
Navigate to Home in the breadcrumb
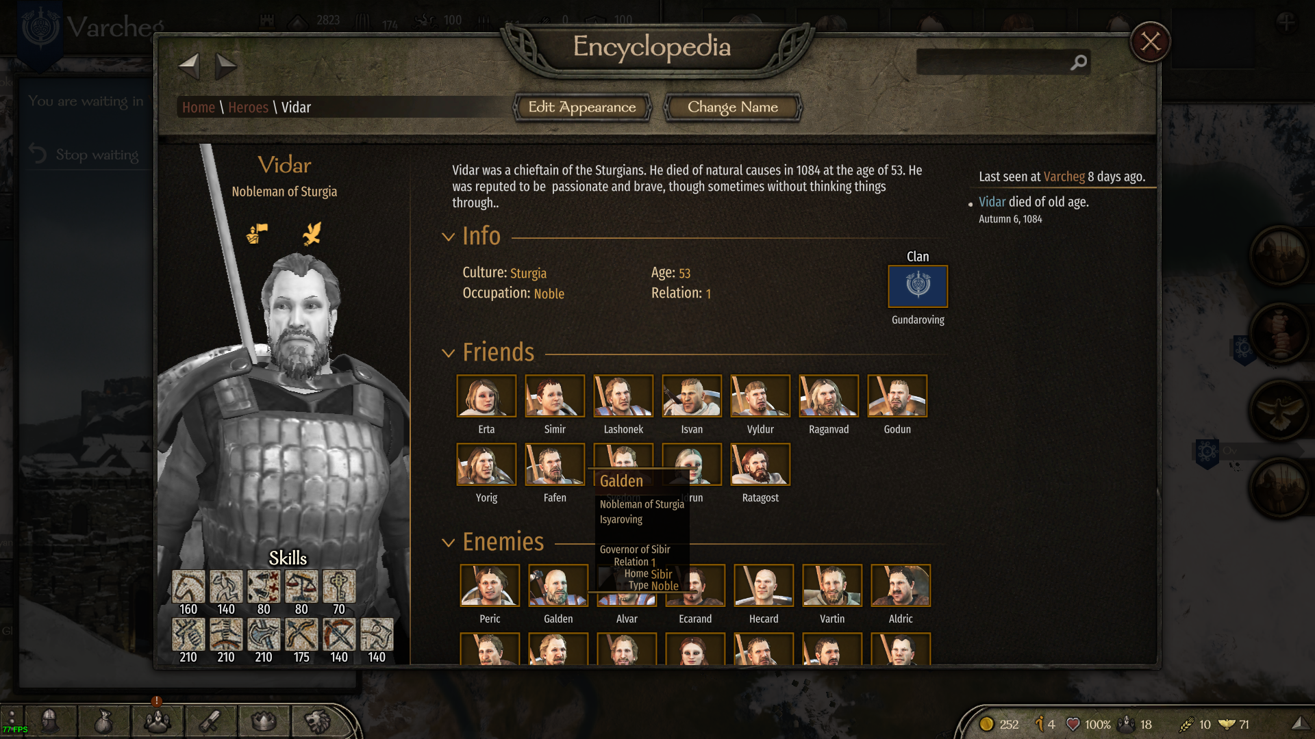199,107
